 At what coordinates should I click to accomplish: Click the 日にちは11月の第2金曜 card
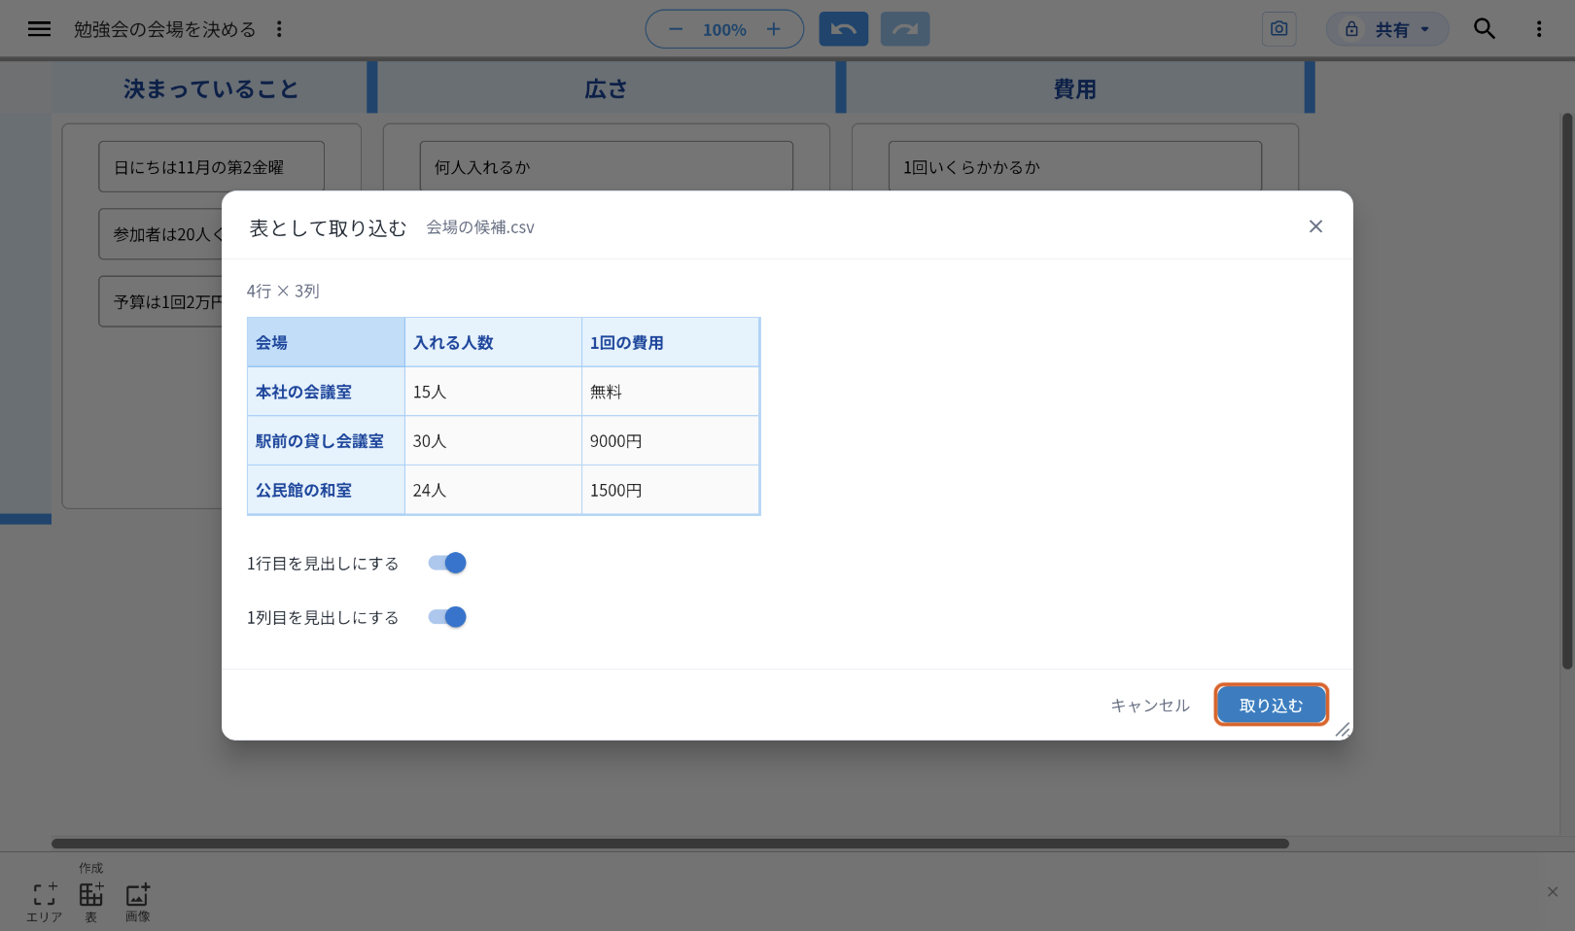click(x=211, y=167)
